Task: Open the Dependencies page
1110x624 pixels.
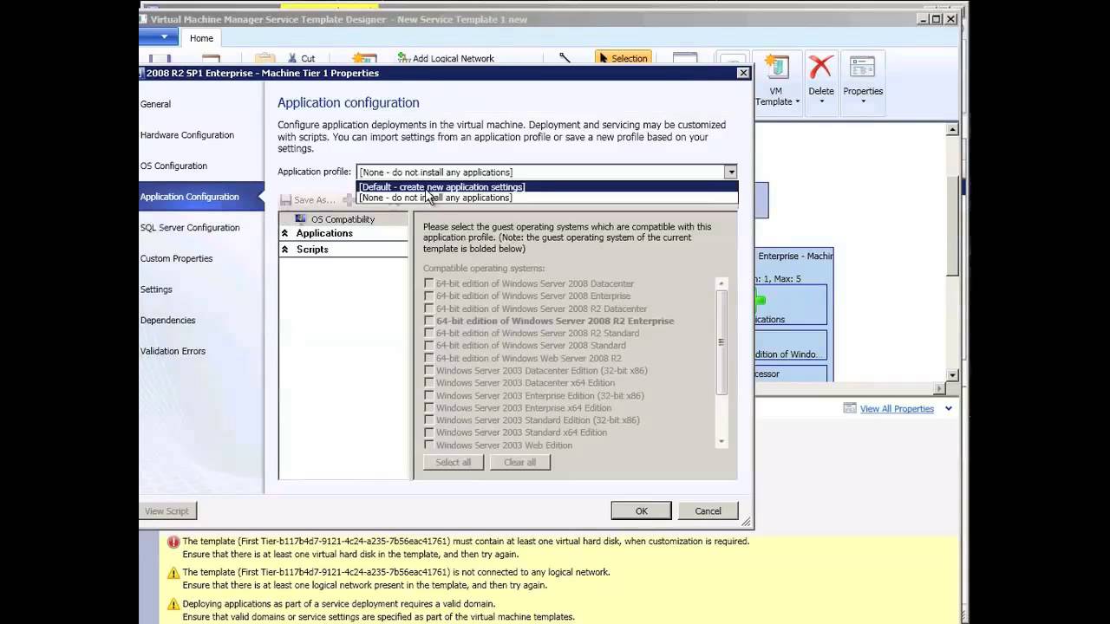Action: (168, 320)
